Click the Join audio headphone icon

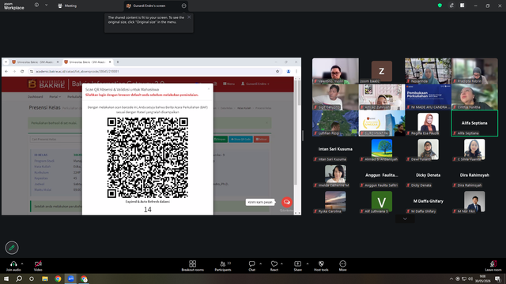(13, 263)
